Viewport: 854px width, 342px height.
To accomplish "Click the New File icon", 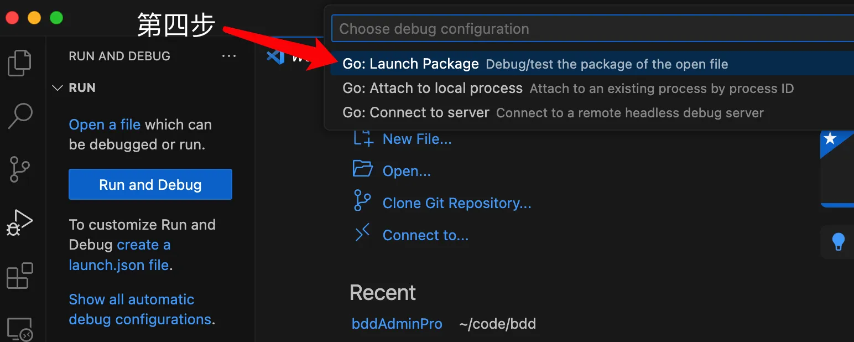I will coord(363,139).
